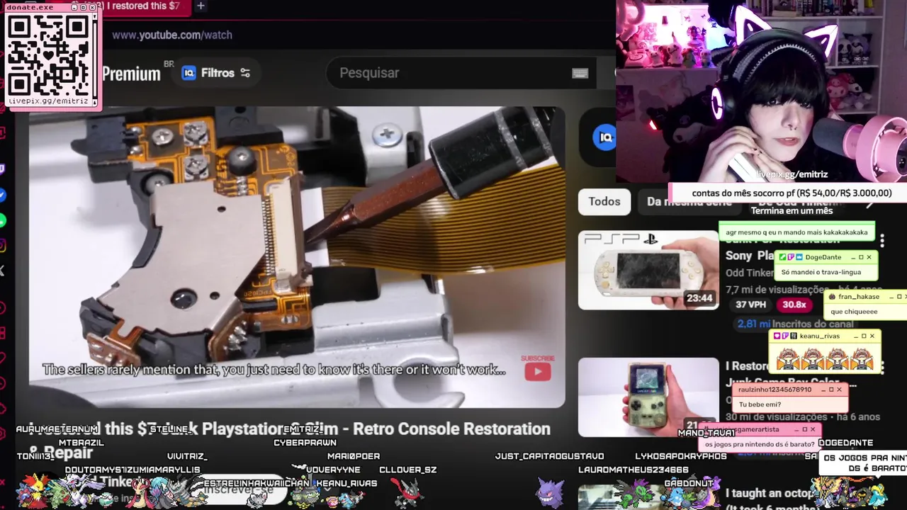Image resolution: width=907 pixels, height=510 pixels.
Task: Close the raulzinho12345678910 chat popup
Action: (x=839, y=390)
